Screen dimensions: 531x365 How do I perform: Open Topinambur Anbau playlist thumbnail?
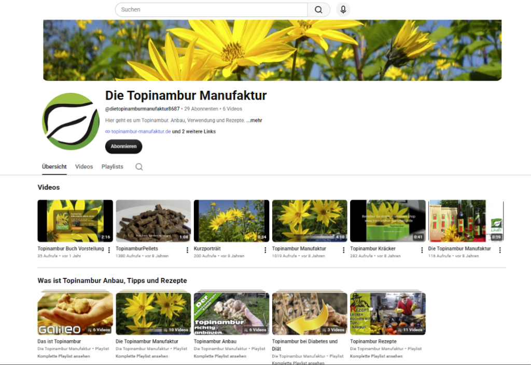click(231, 314)
